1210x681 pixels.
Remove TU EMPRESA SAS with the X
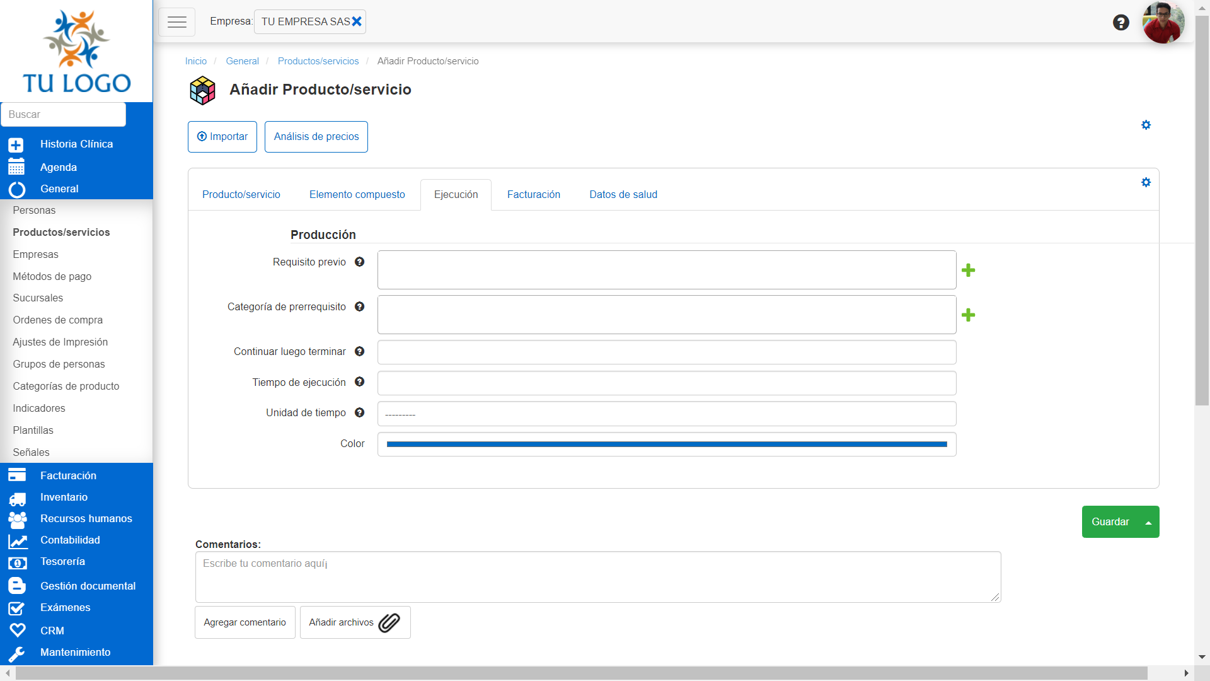pos(357,21)
